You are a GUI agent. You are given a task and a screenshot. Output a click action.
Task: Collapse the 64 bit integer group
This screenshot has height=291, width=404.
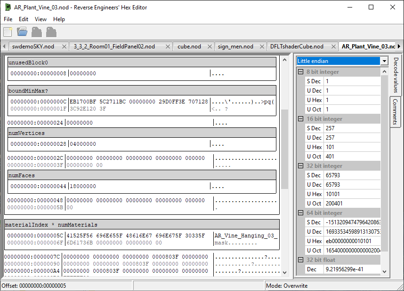(301, 213)
